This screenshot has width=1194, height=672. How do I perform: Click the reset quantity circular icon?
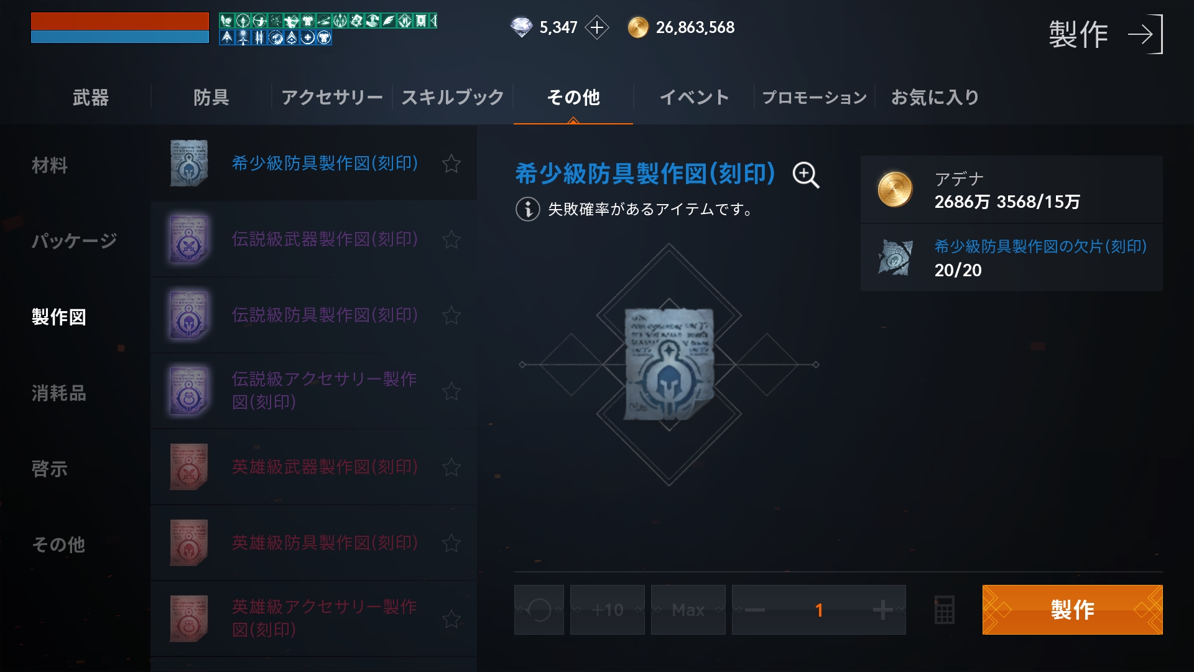coord(539,610)
